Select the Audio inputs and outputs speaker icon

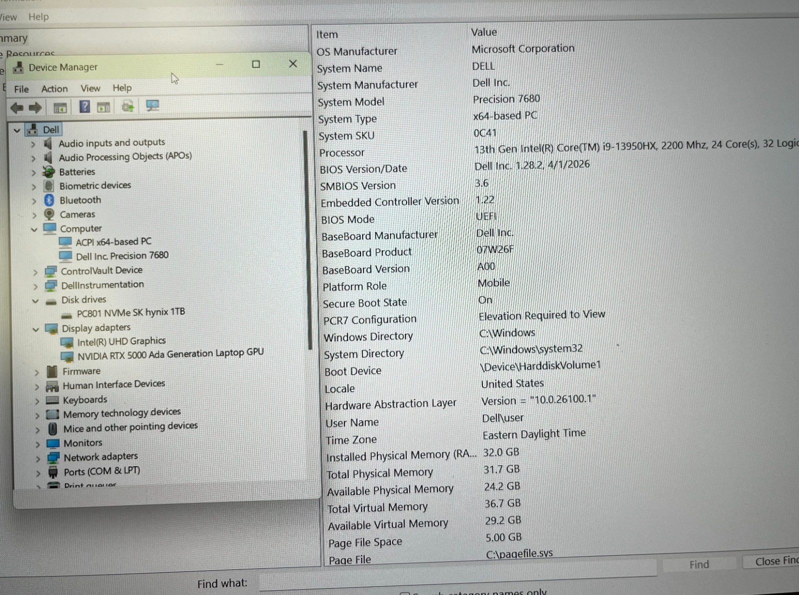point(48,144)
